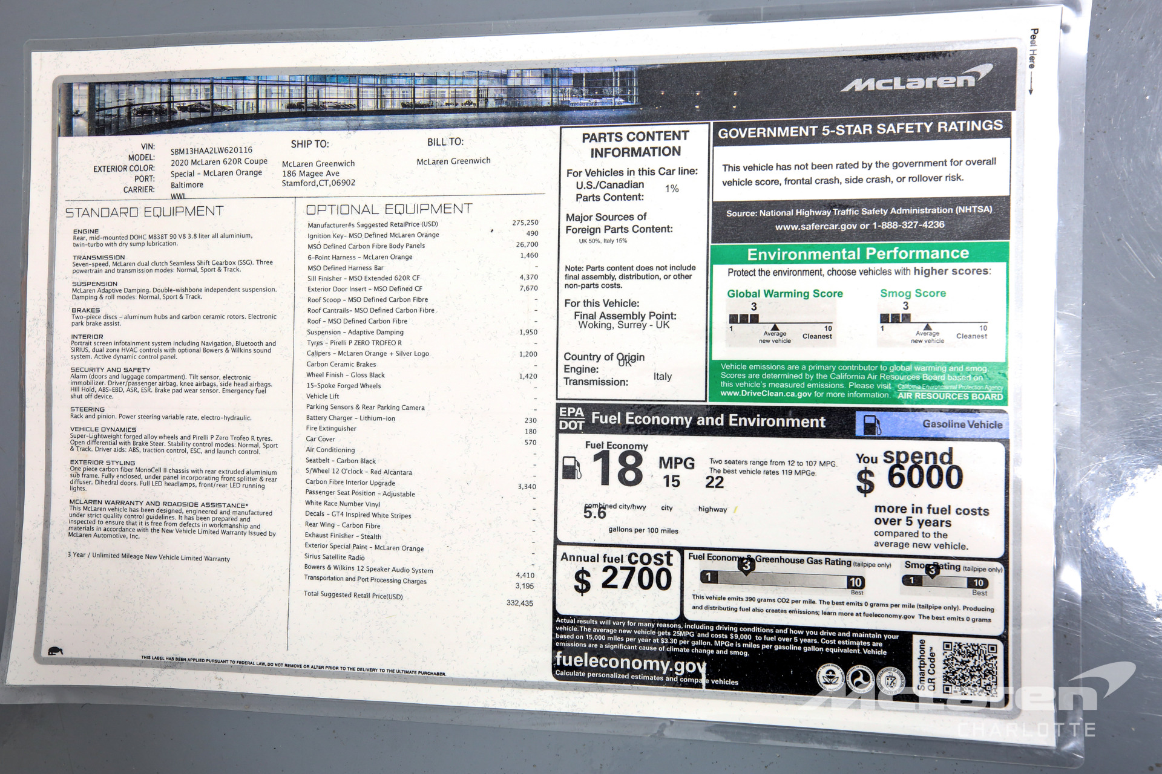Click the transmission origin 'Italy'
The image size is (1162, 774).
pos(663,376)
